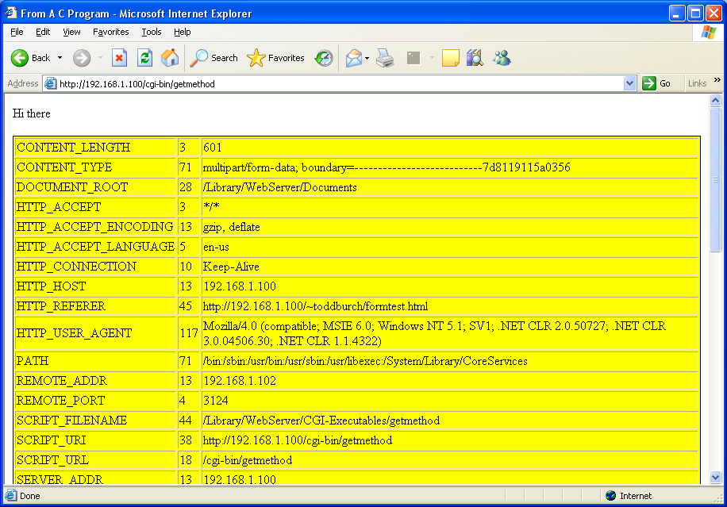Click the Go button label
This screenshot has width=727, height=507.
(x=665, y=83)
